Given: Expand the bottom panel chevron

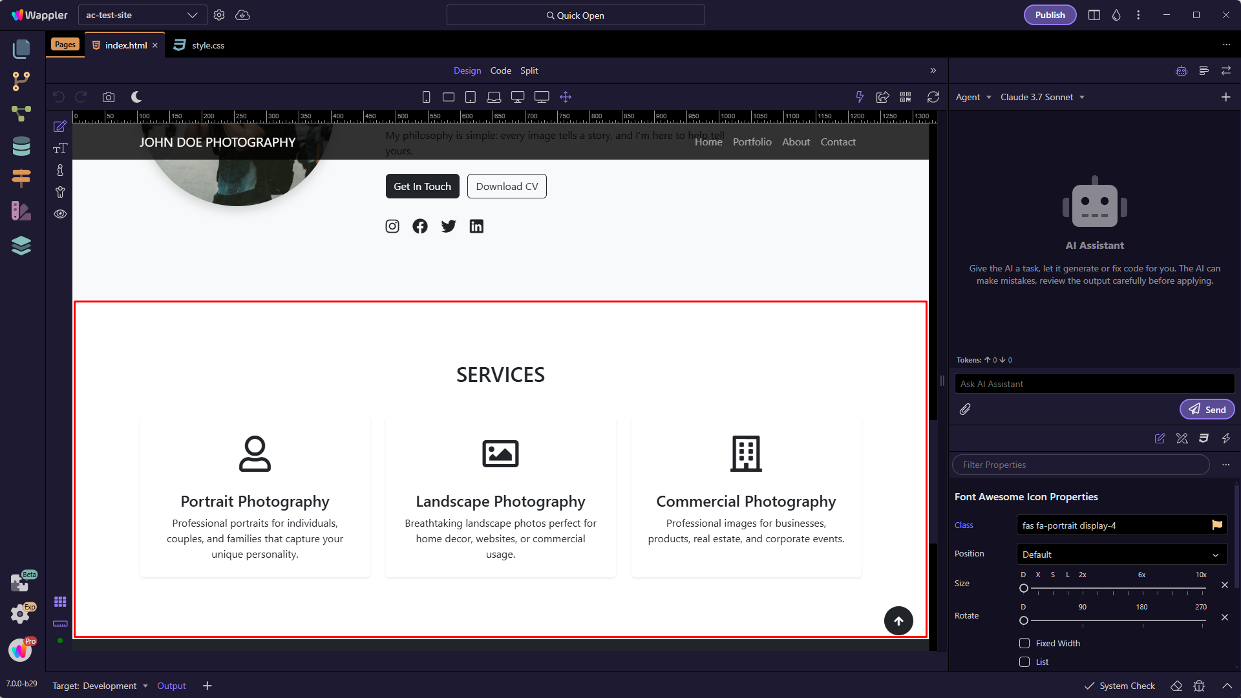Looking at the screenshot, I should pyautogui.click(x=1227, y=686).
